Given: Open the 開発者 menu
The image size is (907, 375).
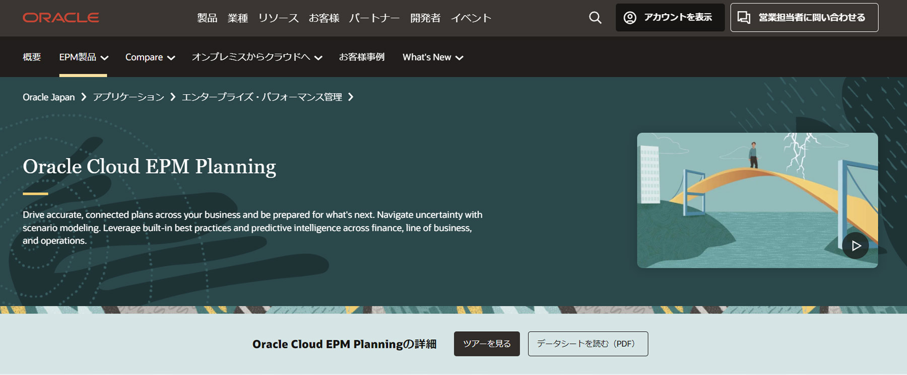Looking at the screenshot, I should click(425, 18).
